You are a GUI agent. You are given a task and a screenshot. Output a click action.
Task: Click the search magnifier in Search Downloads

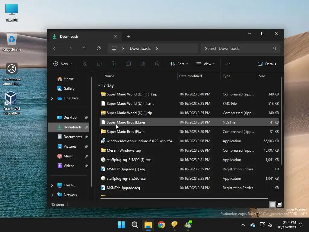click(275, 48)
